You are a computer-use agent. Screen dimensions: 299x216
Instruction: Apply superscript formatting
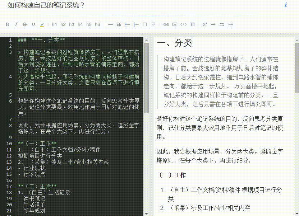[204, 24]
